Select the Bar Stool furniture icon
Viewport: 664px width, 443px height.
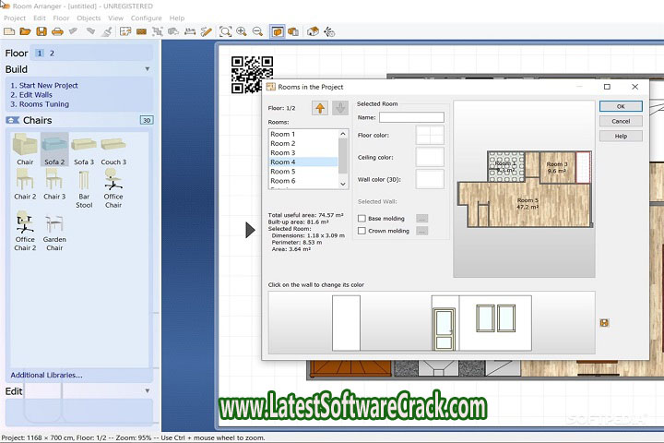(x=84, y=181)
